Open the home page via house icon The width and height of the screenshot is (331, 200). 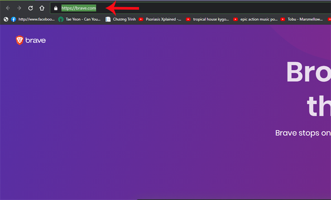[x=42, y=8]
